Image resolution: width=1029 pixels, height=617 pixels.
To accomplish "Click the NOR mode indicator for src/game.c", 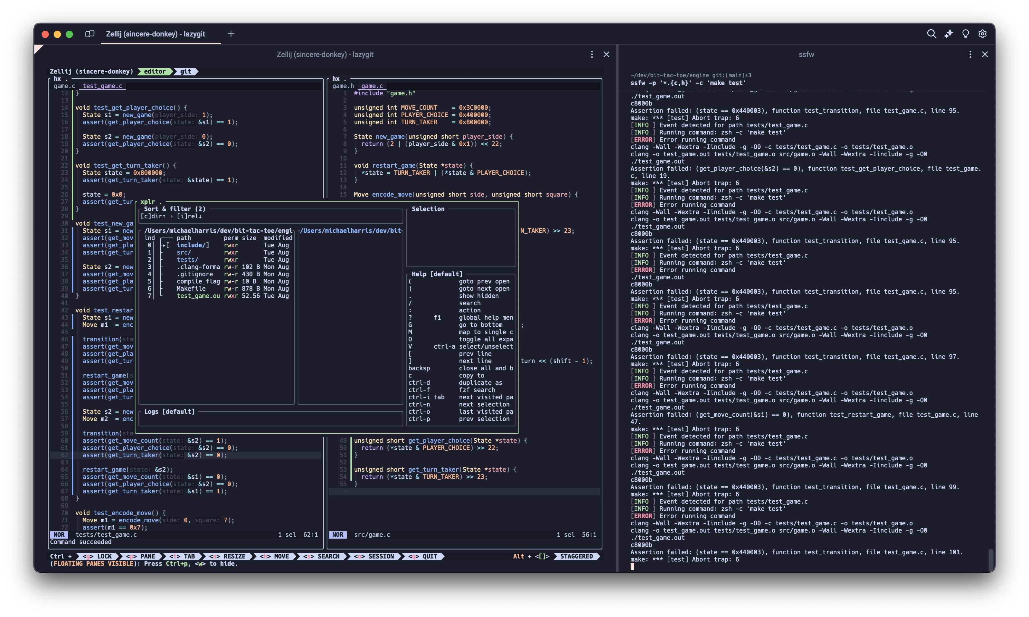I will [337, 535].
